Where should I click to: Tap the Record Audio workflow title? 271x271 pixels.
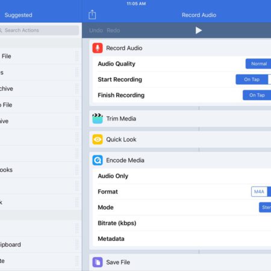199,15
